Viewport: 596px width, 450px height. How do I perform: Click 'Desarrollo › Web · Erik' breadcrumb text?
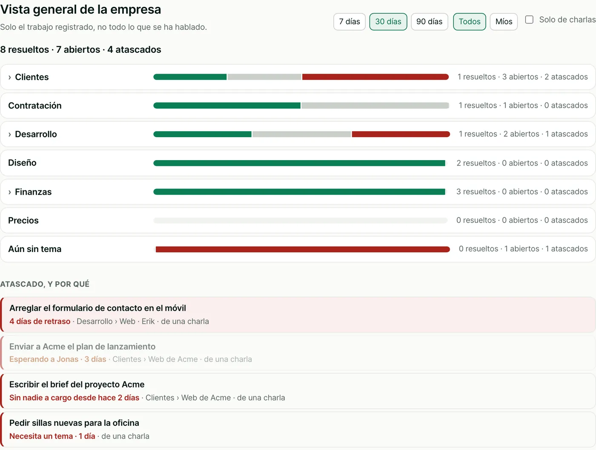[116, 321]
